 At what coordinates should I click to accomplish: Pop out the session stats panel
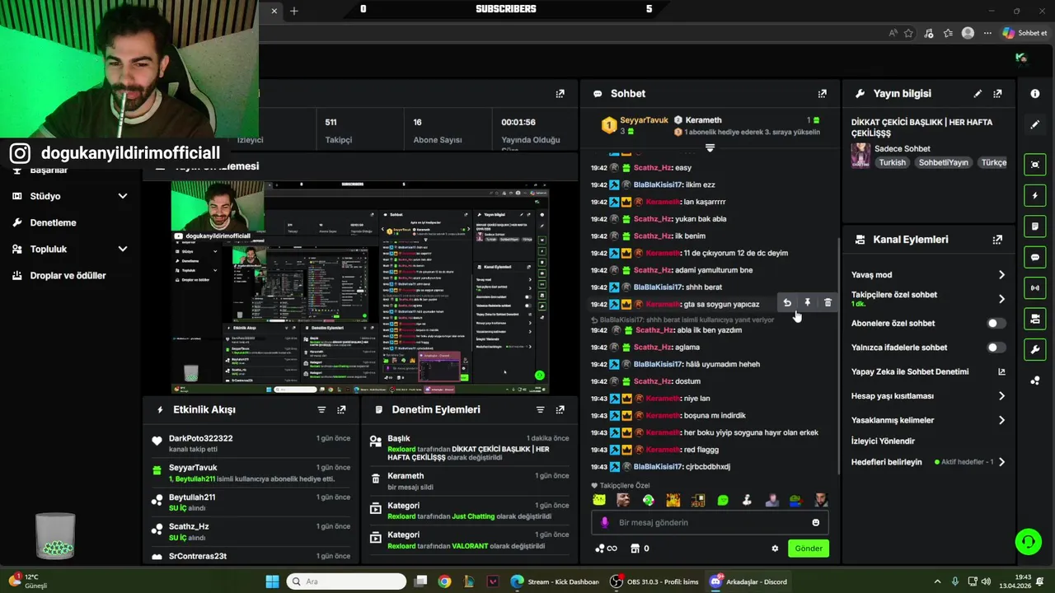pos(560,94)
